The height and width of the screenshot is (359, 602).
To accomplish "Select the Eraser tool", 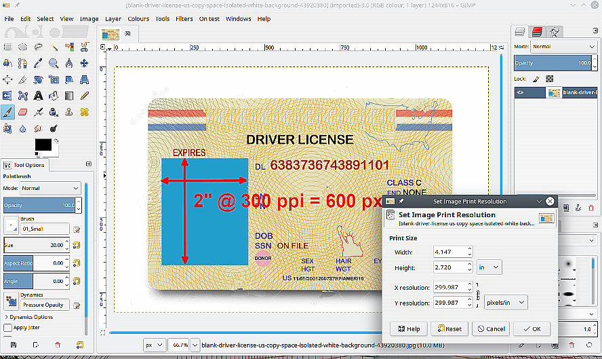I will click(23, 112).
